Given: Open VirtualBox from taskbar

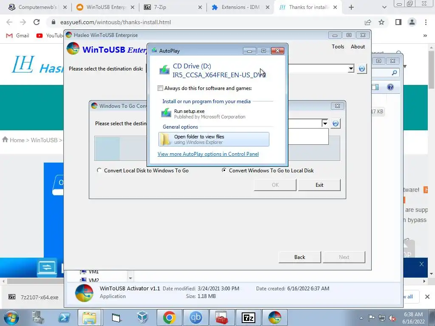Looking at the screenshot, I should (142, 318).
